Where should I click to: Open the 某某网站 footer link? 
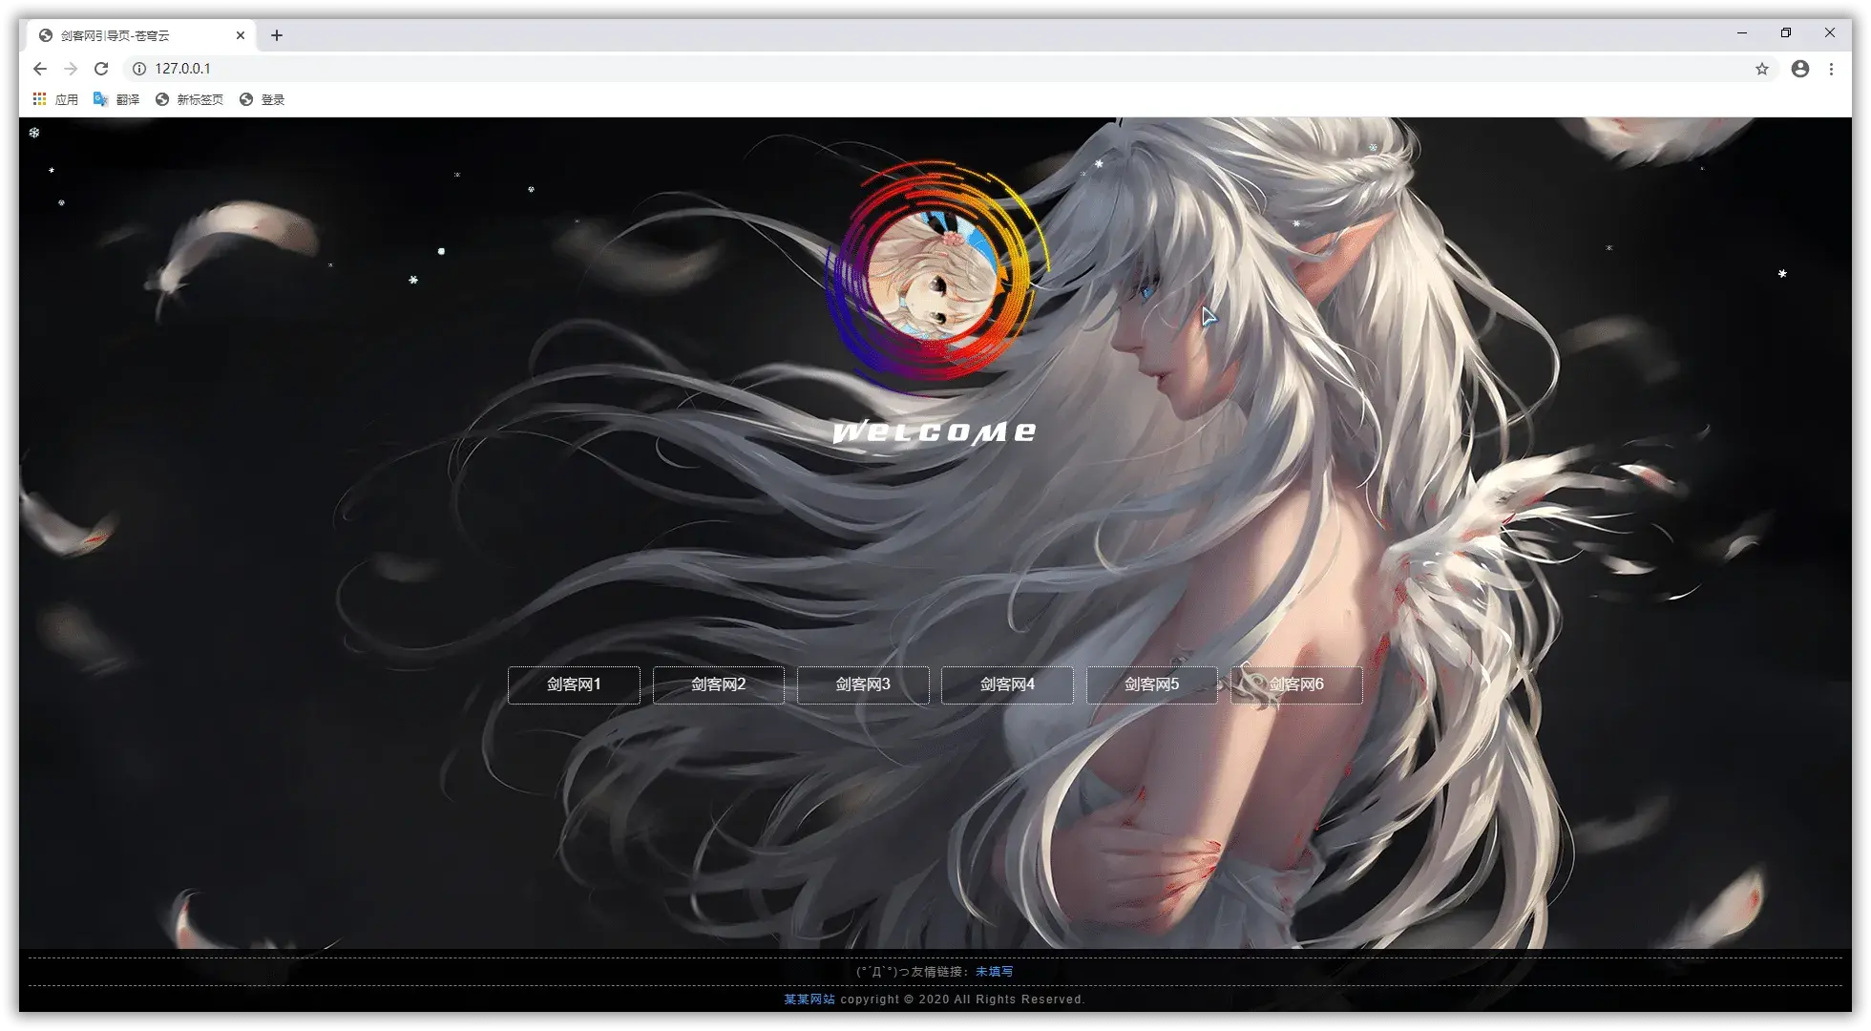point(809,999)
